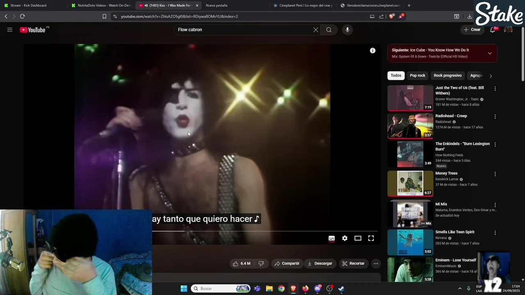This screenshot has height=295, width=525.
Task: Open options menu for Smells Like Teen Spirit
Action: tap(495, 232)
